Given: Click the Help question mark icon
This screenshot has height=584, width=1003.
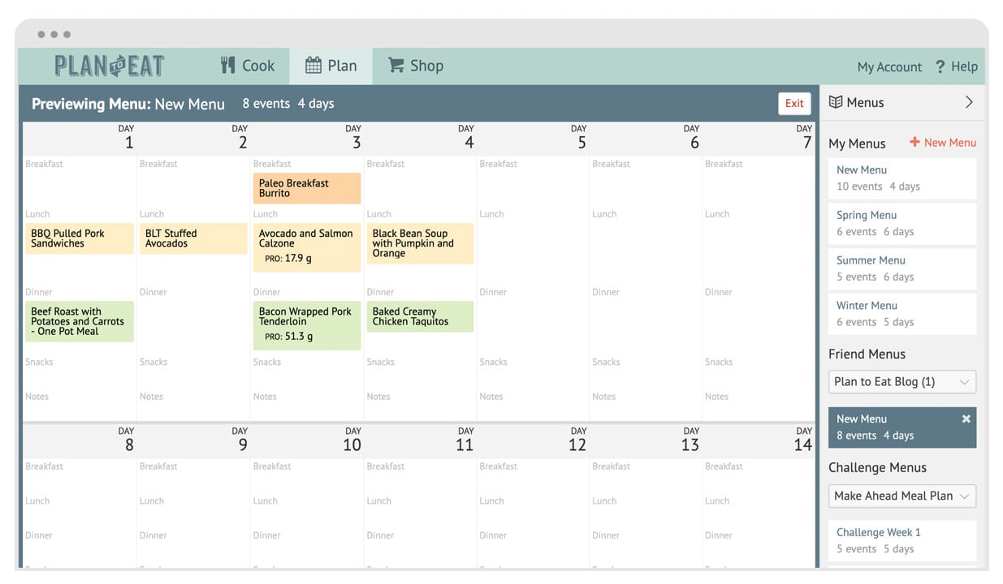Looking at the screenshot, I should (940, 67).
